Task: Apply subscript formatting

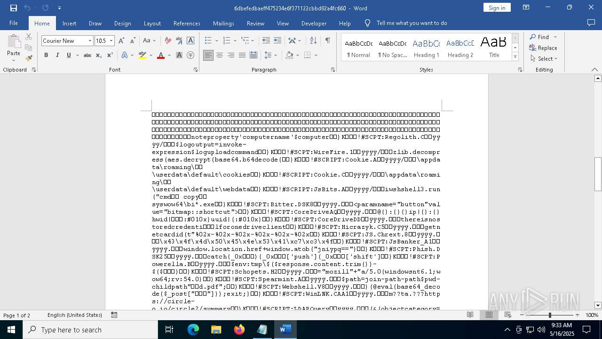Action: point(99,55)
